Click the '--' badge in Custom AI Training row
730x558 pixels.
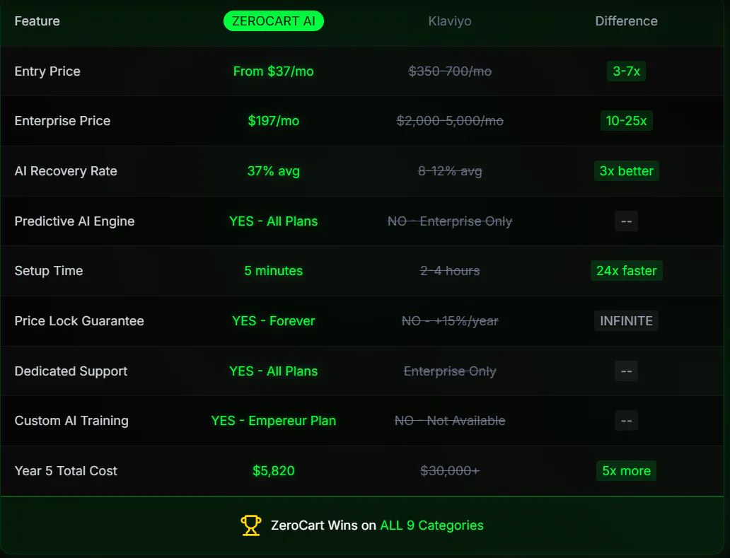click(626, 420)
